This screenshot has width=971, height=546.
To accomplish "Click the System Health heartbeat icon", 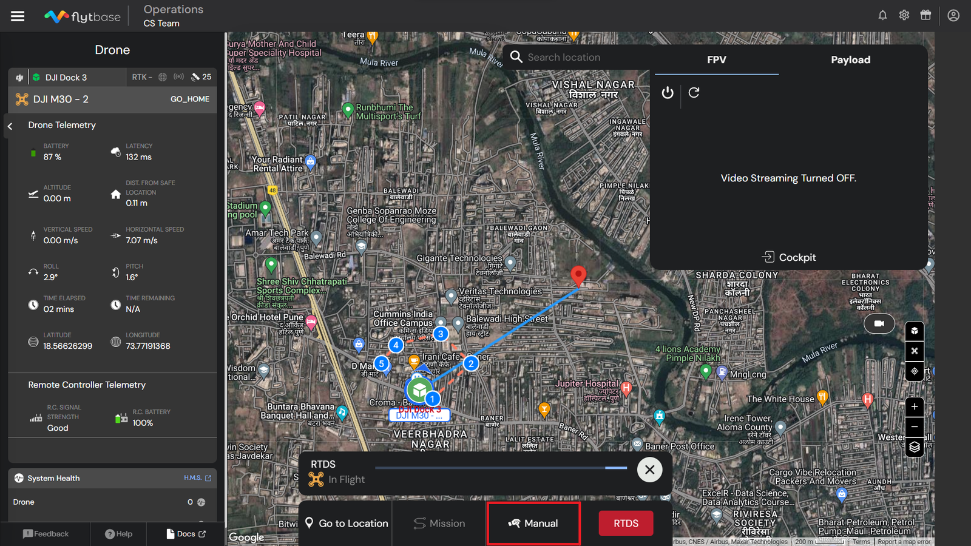I will click(x=19, y=478).
